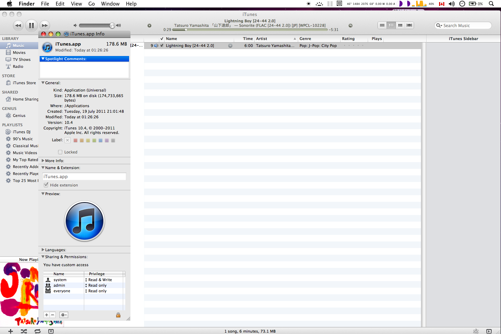Expand the Languages section
This screenshot has height=334, width=501.
[x=43, y=250]
